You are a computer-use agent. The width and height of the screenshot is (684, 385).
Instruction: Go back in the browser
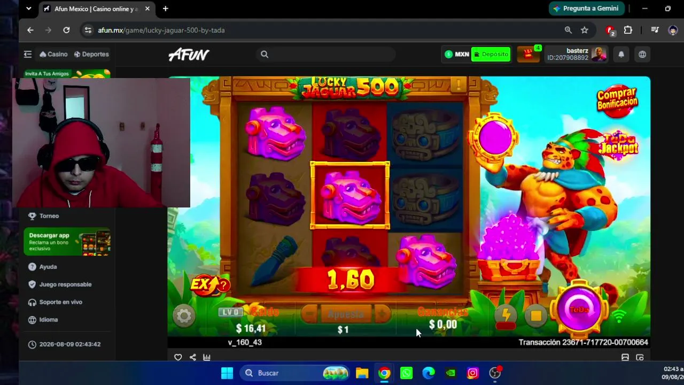coord(30,30)
